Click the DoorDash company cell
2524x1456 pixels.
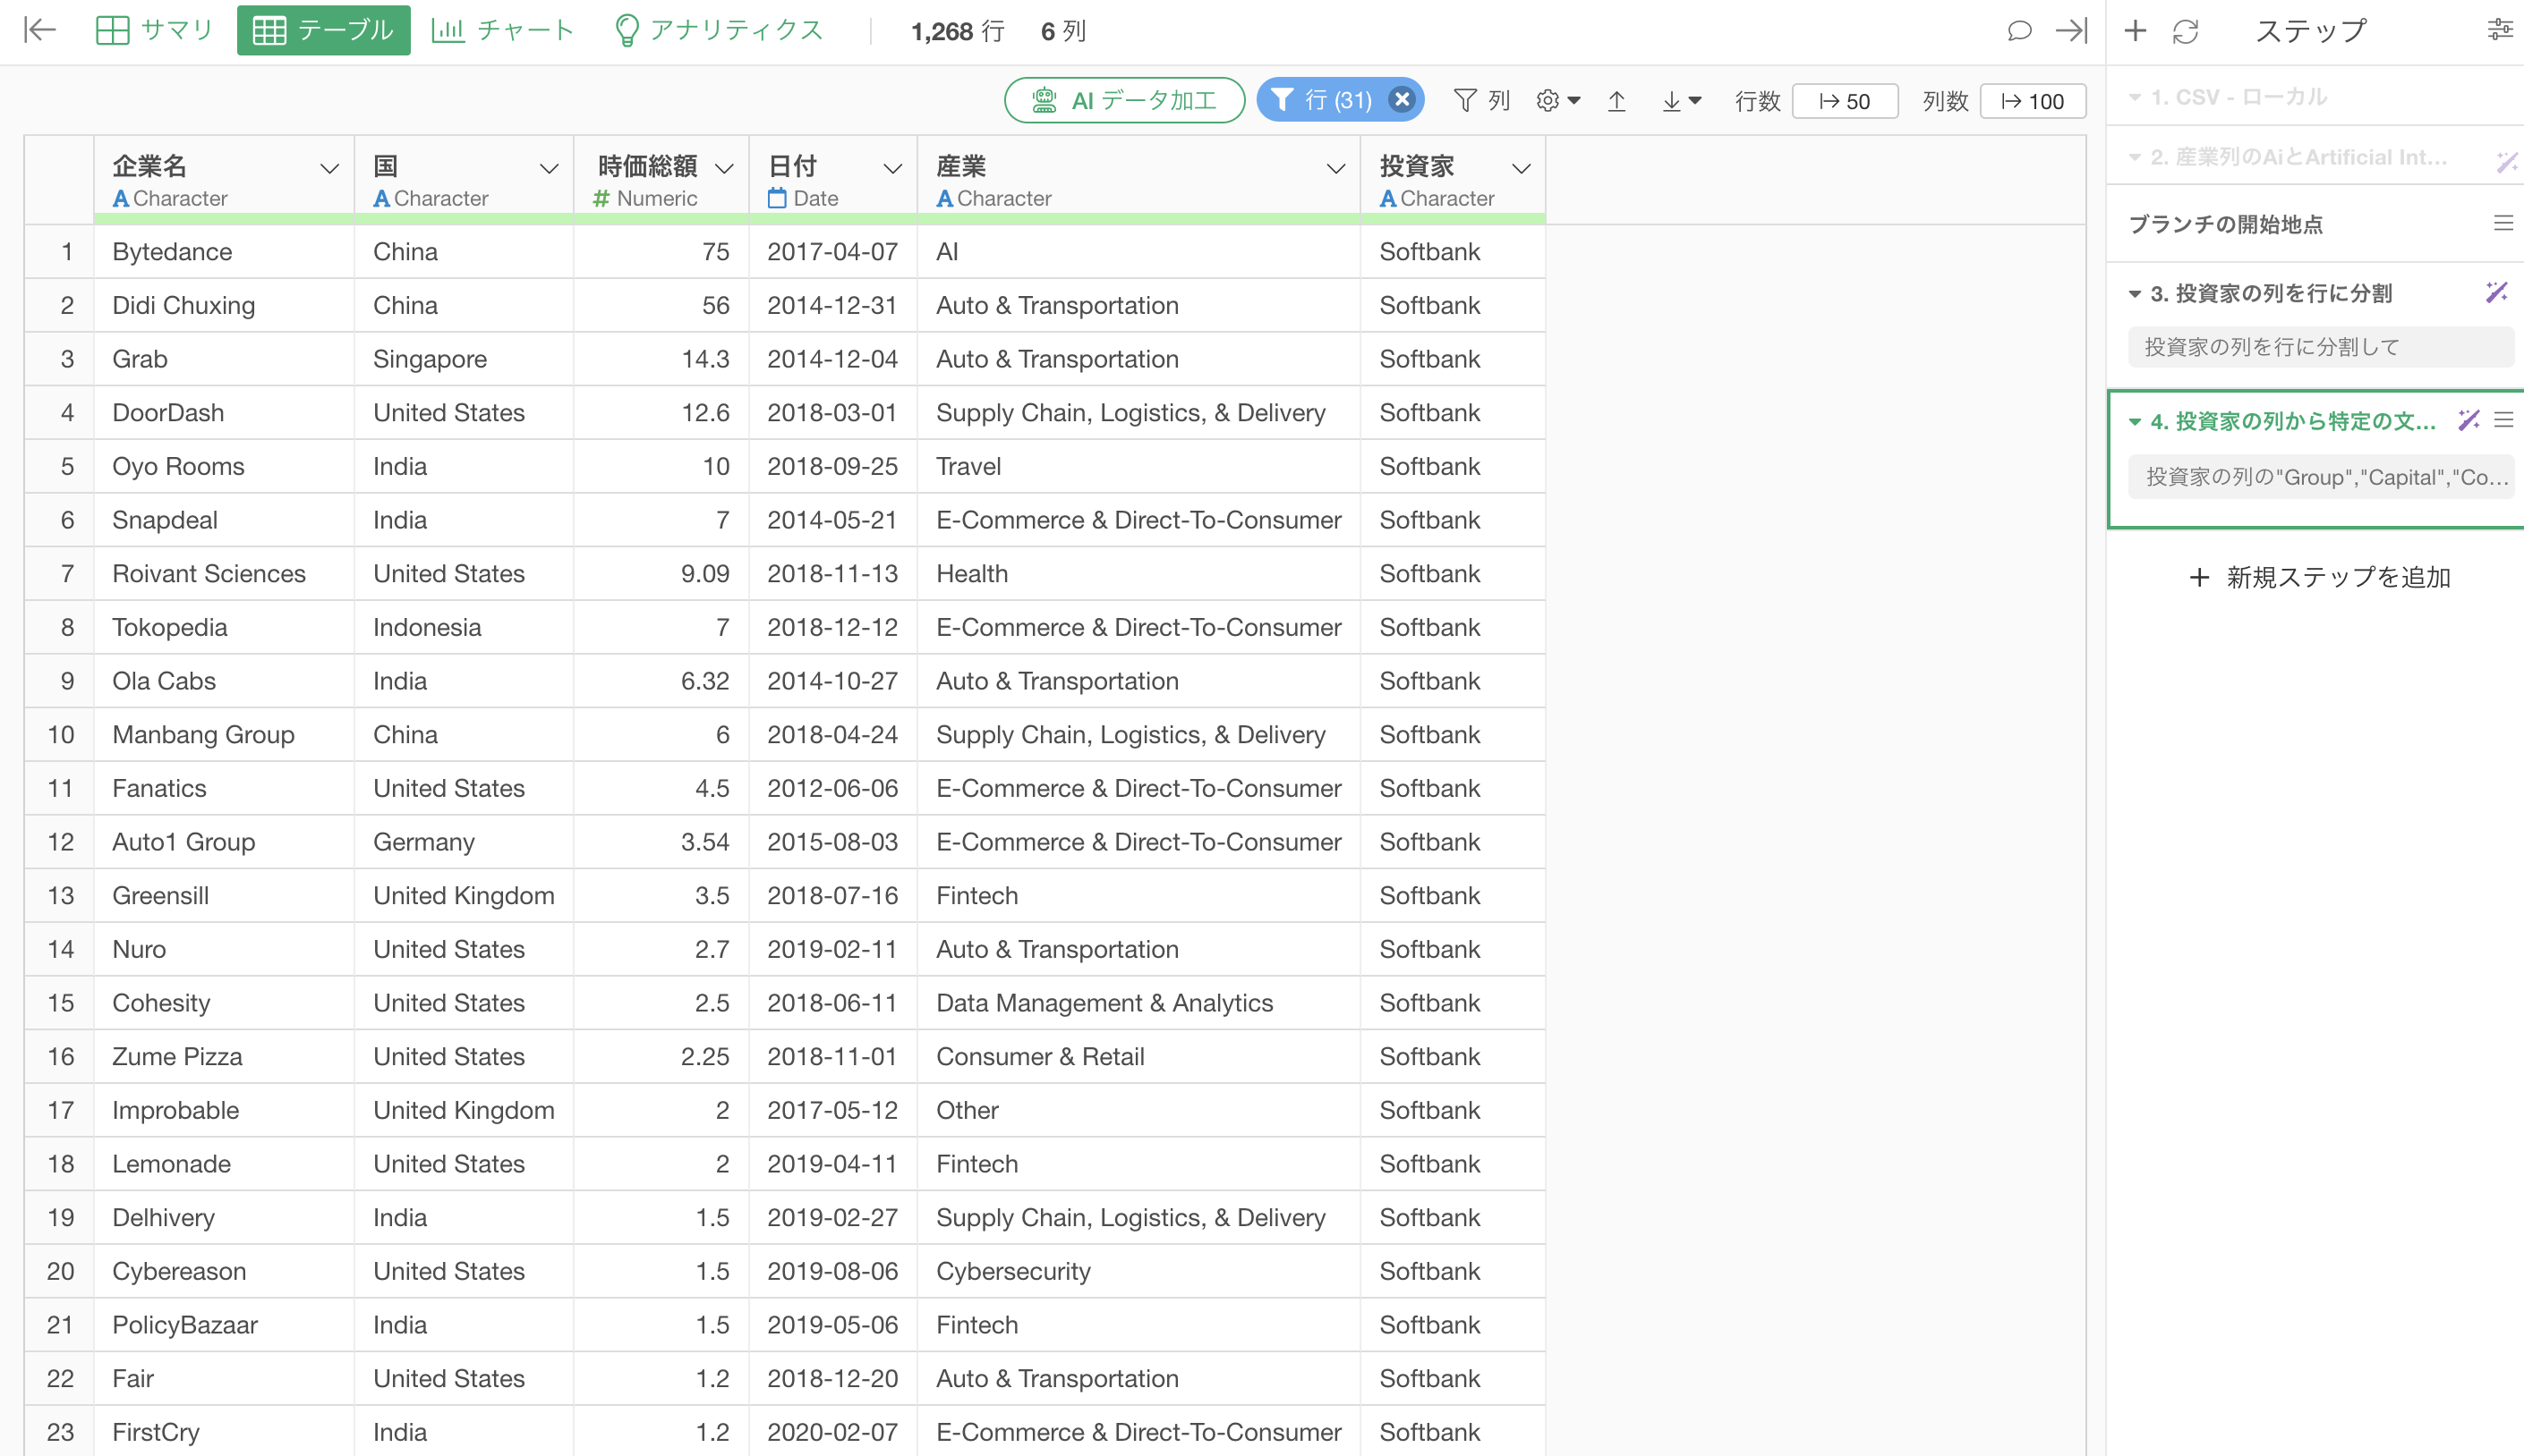[224, 413]
